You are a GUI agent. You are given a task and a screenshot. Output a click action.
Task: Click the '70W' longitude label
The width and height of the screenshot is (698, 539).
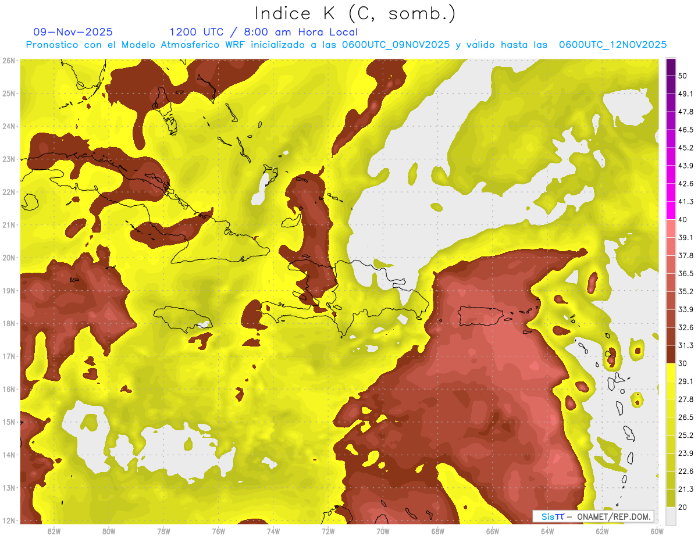coord(383,531)
